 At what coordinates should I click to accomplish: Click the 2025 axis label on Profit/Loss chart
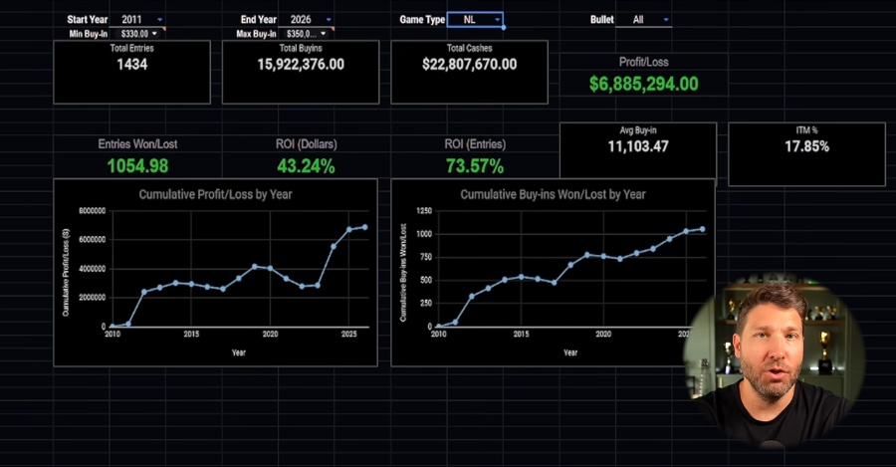tap(348, 334)
